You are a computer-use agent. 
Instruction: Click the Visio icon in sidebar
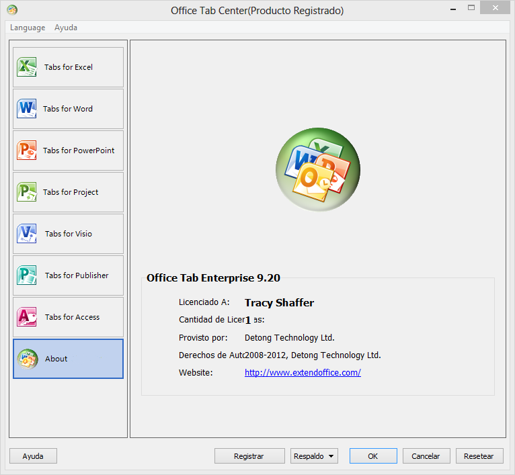(27, 234)
